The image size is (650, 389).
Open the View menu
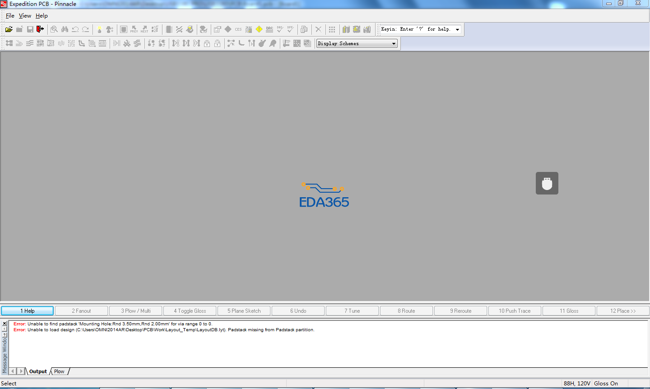(25, 16)
